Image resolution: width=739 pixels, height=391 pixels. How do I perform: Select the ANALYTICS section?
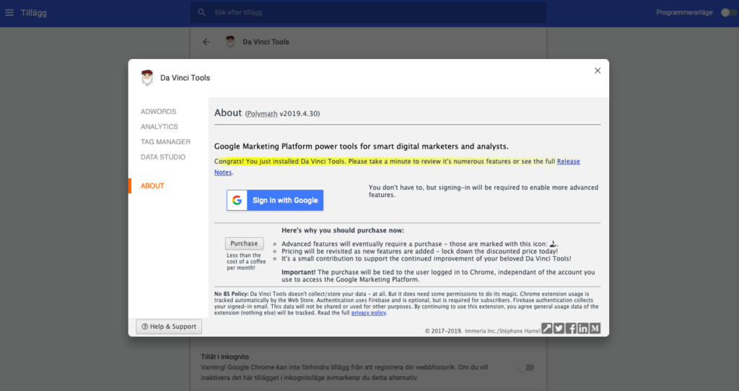159,127
